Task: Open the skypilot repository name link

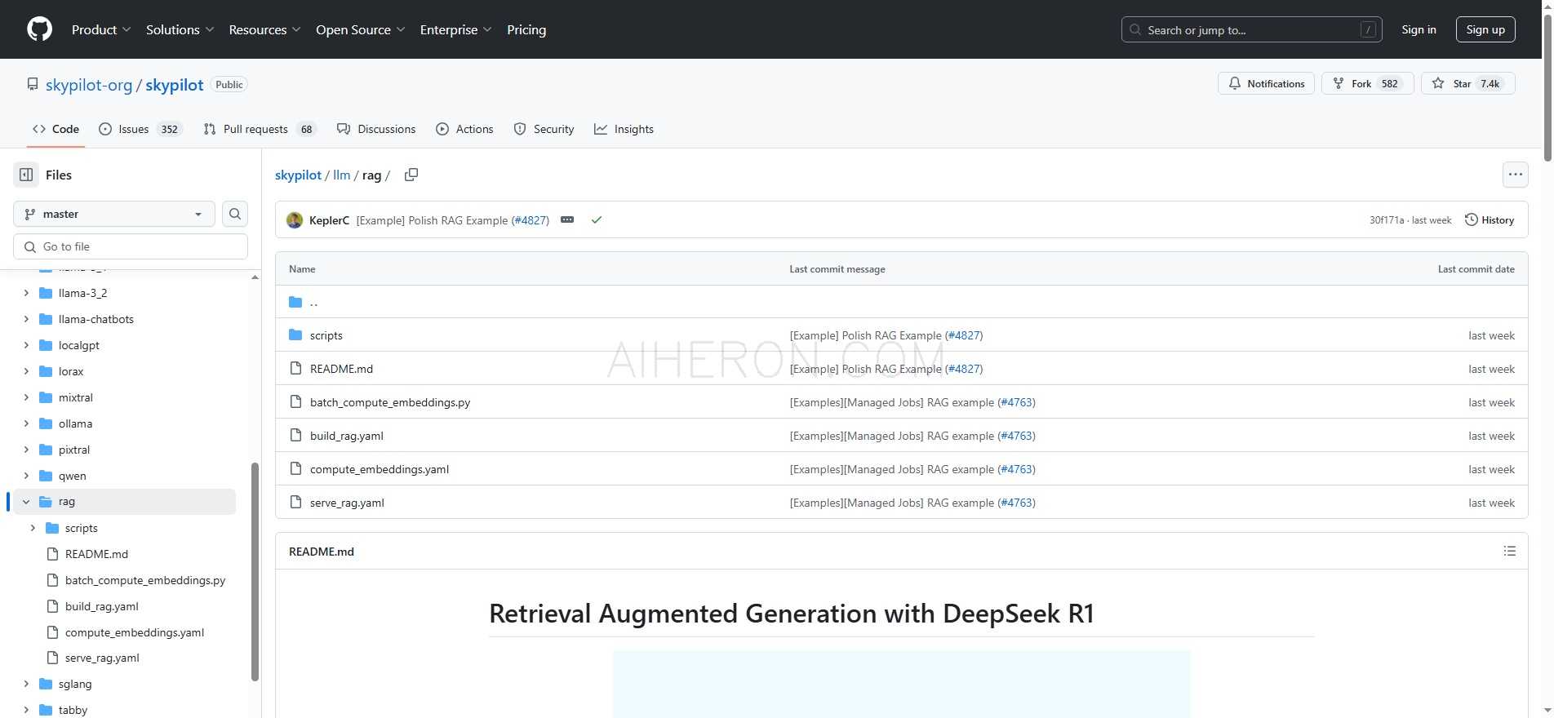Action: [175, 85]
